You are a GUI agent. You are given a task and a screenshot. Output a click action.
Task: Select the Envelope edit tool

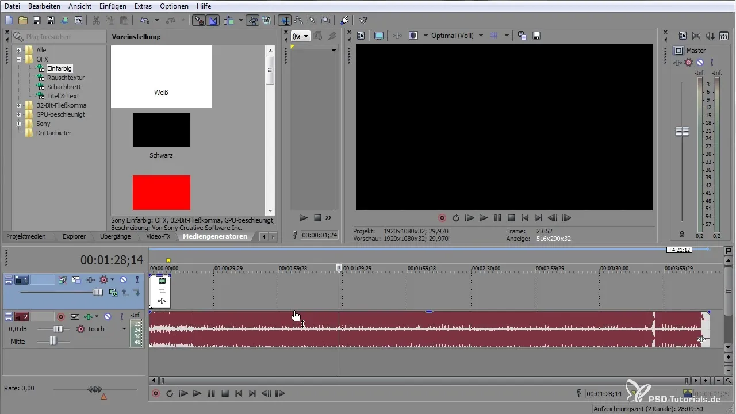[x=298, y=20]
